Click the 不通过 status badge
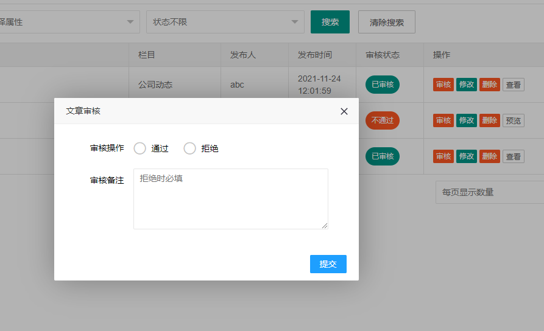 [x=382, y=120]
